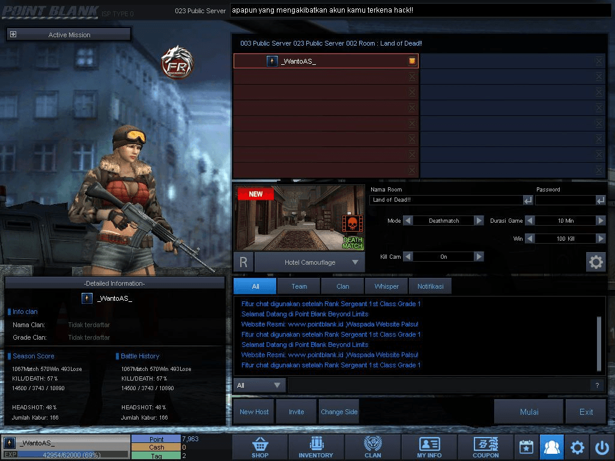The width and height of the screenshot is (615, 461).
Task: Click the chat log scrollbar
Action: pyautogui.click(x=599, y=343)
